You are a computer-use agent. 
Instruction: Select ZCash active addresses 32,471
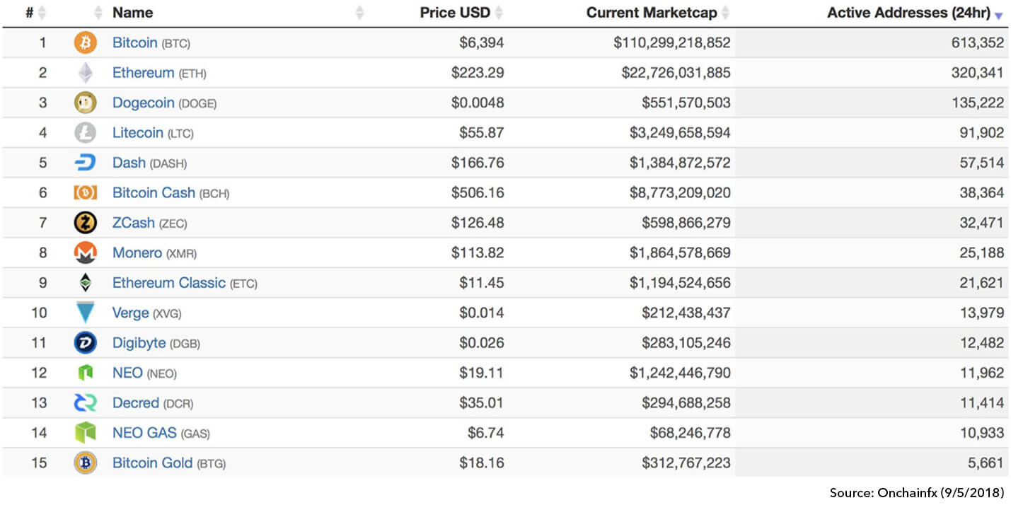coord(982,223)
